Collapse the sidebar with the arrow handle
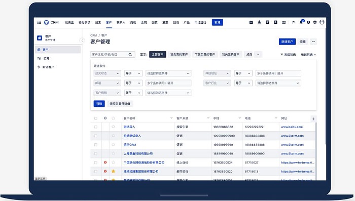This screenshot has width=355, height=201. tap(82, 41)
